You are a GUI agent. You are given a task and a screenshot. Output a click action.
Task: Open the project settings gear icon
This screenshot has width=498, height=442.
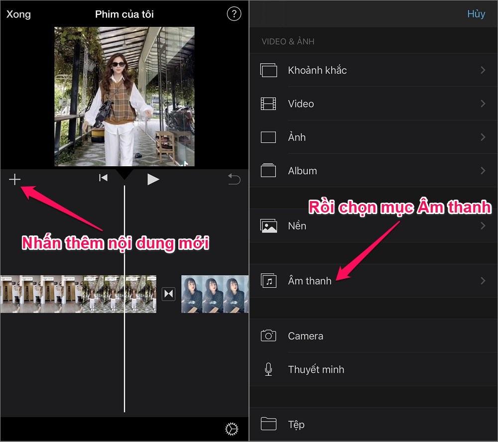click(x=232, y=428)
